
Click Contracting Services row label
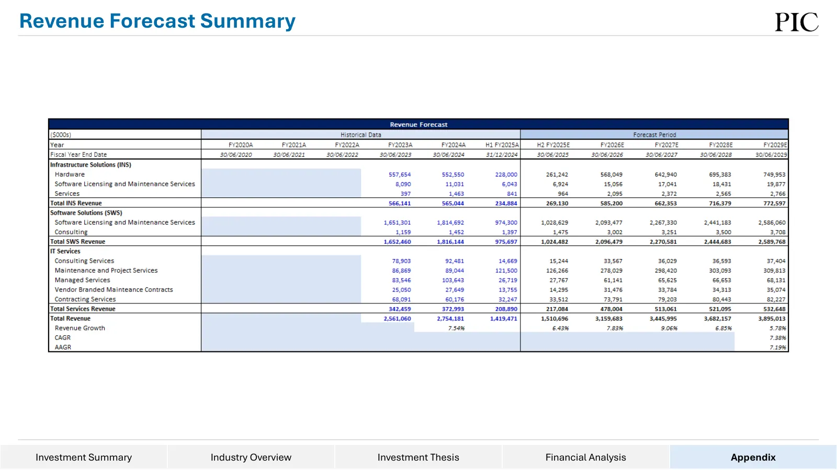[x=85, y=299]
